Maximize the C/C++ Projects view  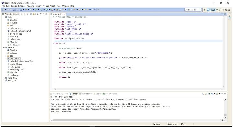[x=46, y=14]
